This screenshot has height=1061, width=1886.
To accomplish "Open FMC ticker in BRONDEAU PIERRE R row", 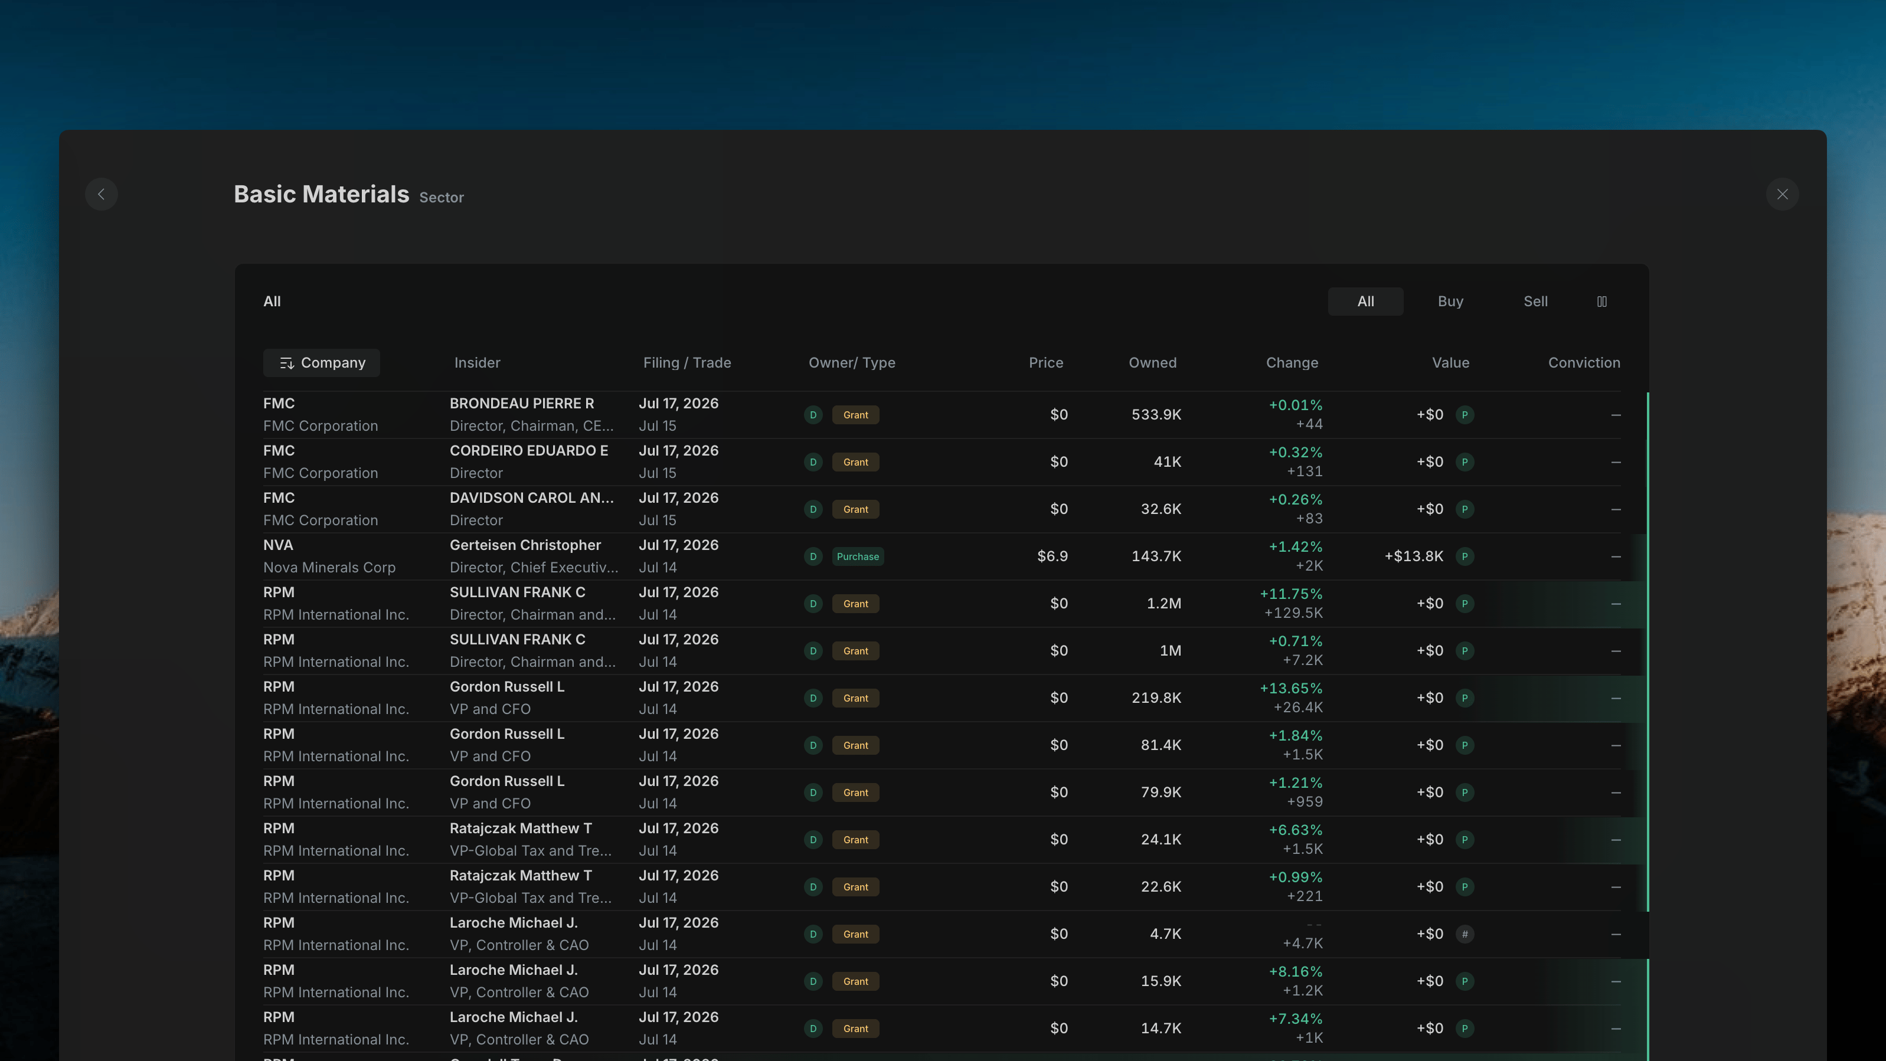I will point(279,404).
